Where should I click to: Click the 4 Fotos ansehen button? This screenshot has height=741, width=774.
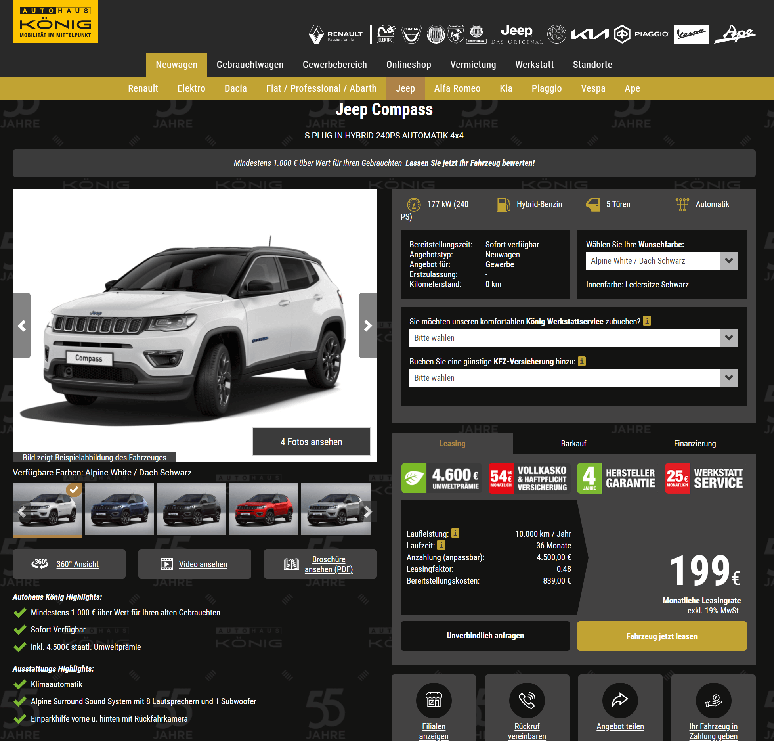point(312,442)
